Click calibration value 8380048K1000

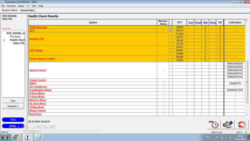[235, 90]
